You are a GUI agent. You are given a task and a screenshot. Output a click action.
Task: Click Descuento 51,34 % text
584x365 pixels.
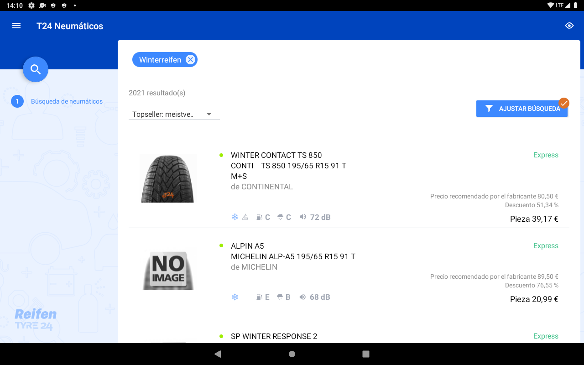coord(532,205)
